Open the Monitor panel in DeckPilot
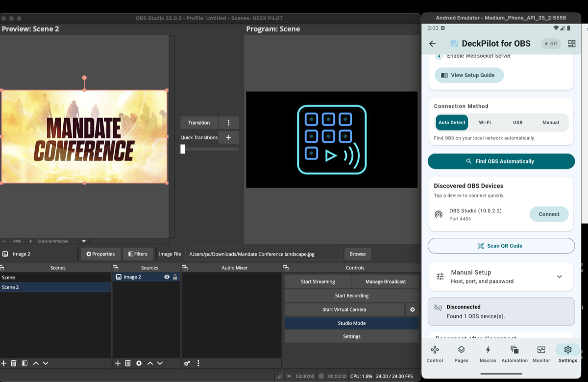 [541, 354]
